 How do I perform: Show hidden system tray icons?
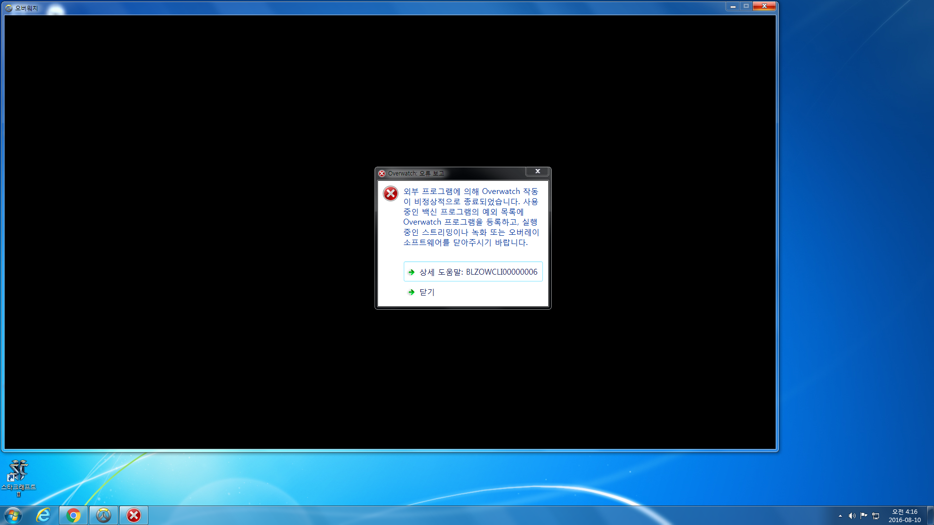pos(840,516)
